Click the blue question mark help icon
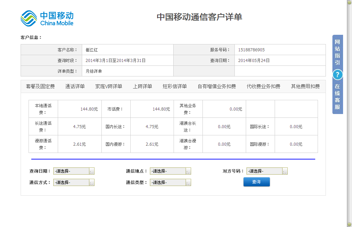Image resolution: width=352 pixels, height=227 pixels. (338, 75)
